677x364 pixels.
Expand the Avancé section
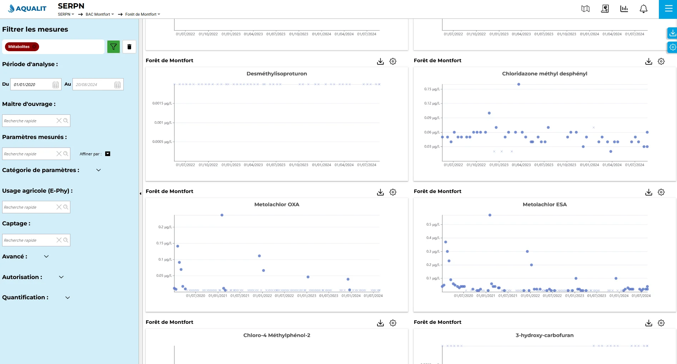click(x=46, y=257)
